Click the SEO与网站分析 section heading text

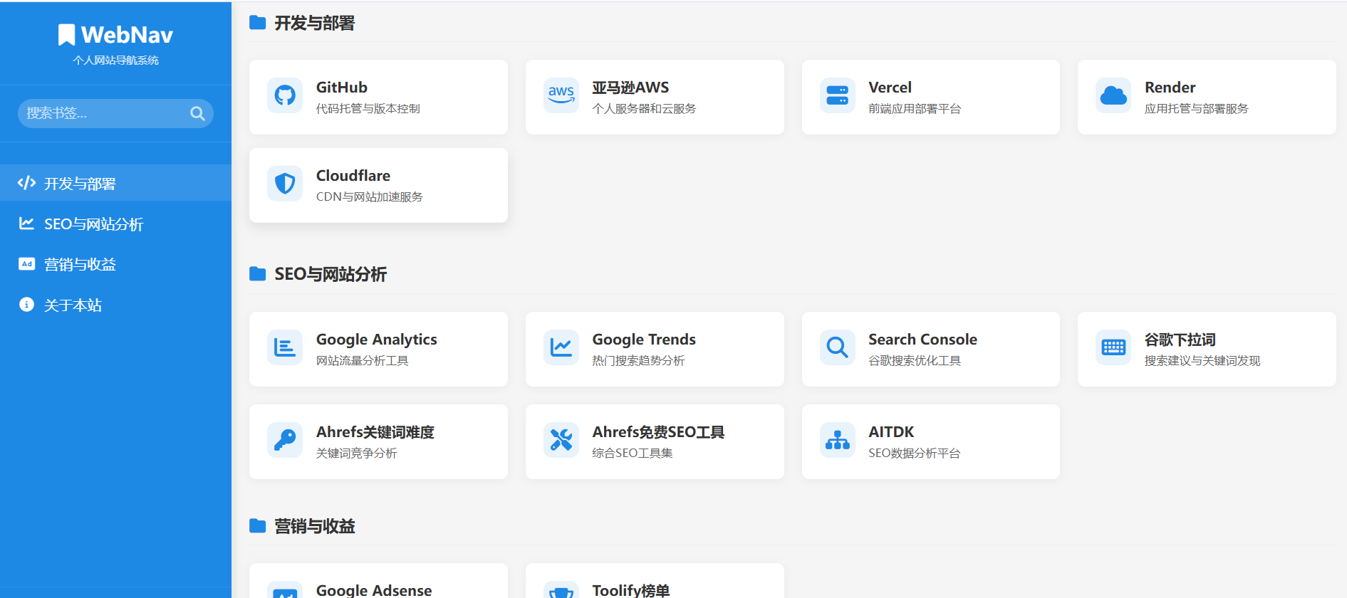click(x=331, y=275)
